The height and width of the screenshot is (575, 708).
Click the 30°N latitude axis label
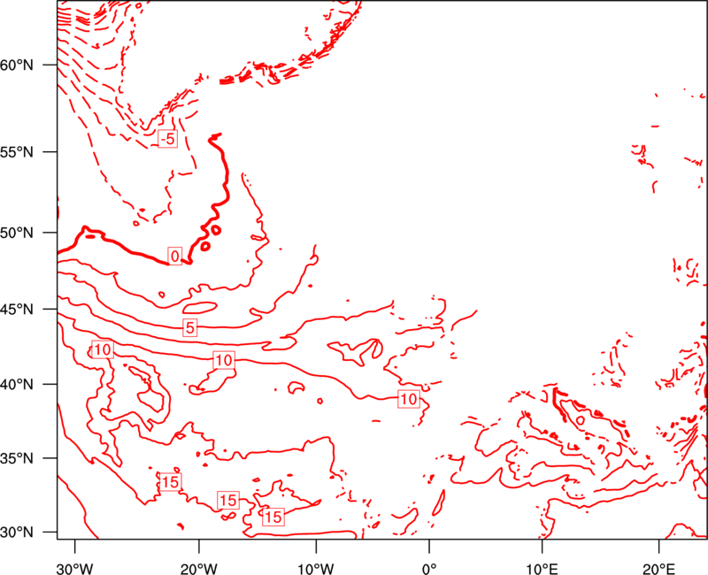(17, 533)
